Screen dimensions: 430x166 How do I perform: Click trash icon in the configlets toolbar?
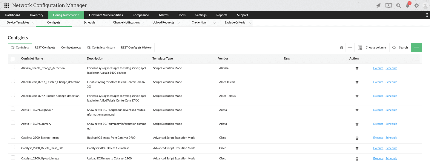(342, 47)
